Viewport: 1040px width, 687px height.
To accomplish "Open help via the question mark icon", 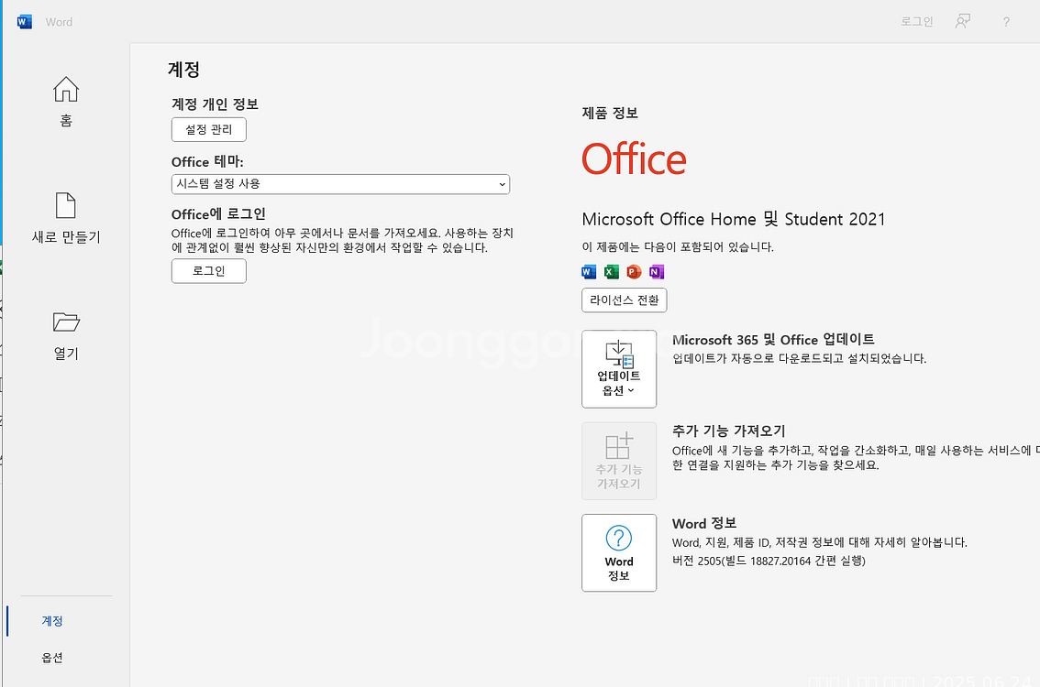I will (x=1005, y=21).
